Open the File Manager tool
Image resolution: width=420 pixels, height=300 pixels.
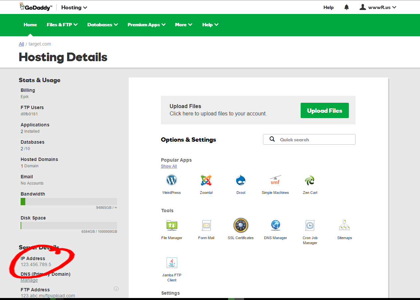tap(172, 226)
